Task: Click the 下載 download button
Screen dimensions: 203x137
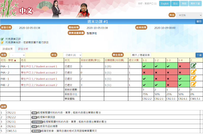Action: point(199,55)
